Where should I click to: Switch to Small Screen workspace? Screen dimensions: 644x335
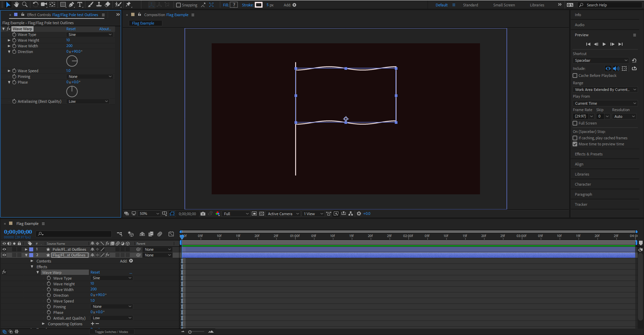click(x=504, y=5)
